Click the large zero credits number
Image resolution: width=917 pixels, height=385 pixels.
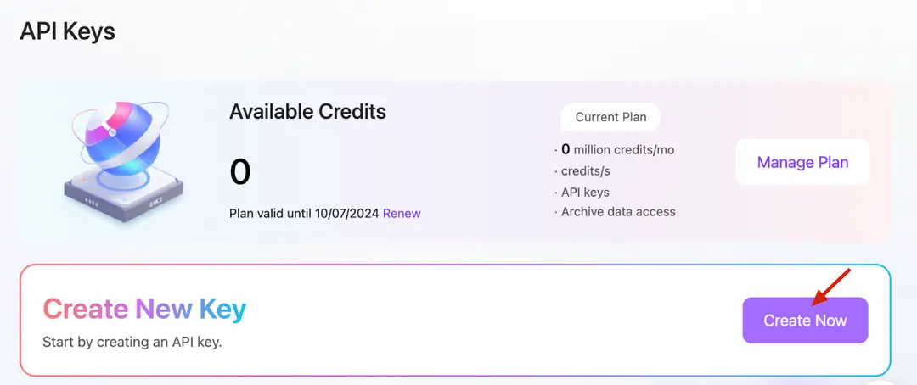239,172
